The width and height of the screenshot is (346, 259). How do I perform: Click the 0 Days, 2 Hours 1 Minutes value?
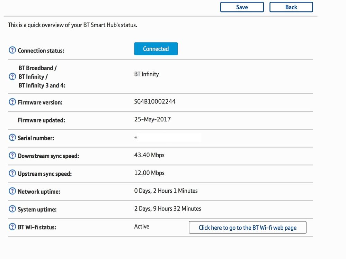[166, 191]
